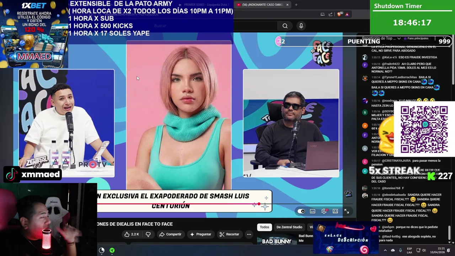This screenshot has width=455, height=256.
Task: Click the YouTube search magnifier button
Action: click(285, 26)
